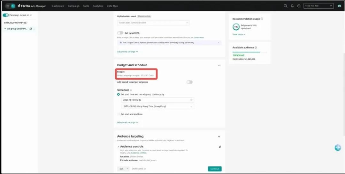Open the help question mark in top bar
The width and height of the screenshot is (345, 174).
click(x=299, y=6)
